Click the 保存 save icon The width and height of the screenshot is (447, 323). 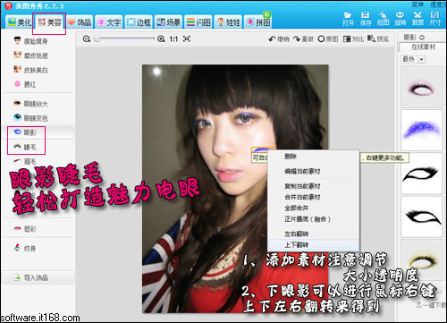pyautogui.click(x=366, y=19)
